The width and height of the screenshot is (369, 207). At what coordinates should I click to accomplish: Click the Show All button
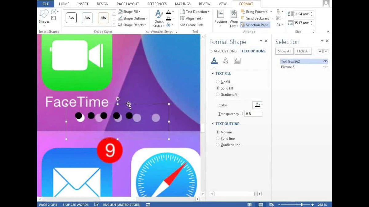tap(284, 51)
